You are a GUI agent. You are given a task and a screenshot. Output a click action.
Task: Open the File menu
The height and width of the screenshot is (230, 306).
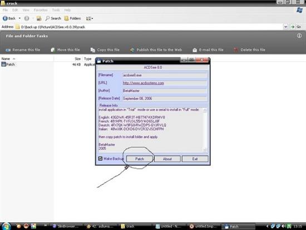tap(5, 10)
